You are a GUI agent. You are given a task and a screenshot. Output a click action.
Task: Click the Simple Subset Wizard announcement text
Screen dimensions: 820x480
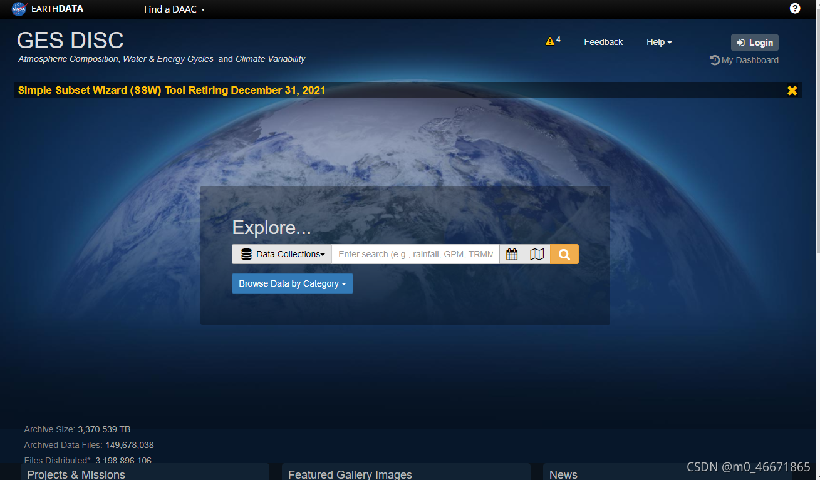click(x=172, y=90)
